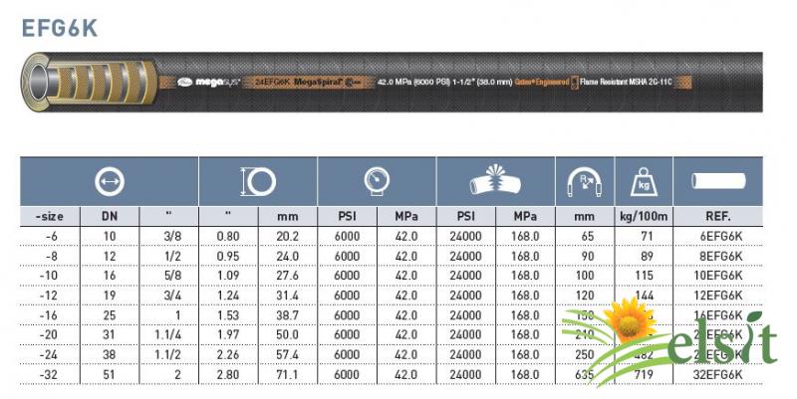The image size is (797, 399).
Task: Click the 'kg/100m' column header
Action: (x=644, y=216)
